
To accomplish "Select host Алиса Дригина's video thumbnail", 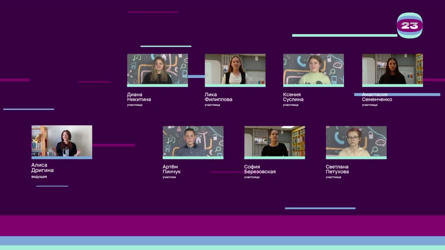I will (62, 141).
